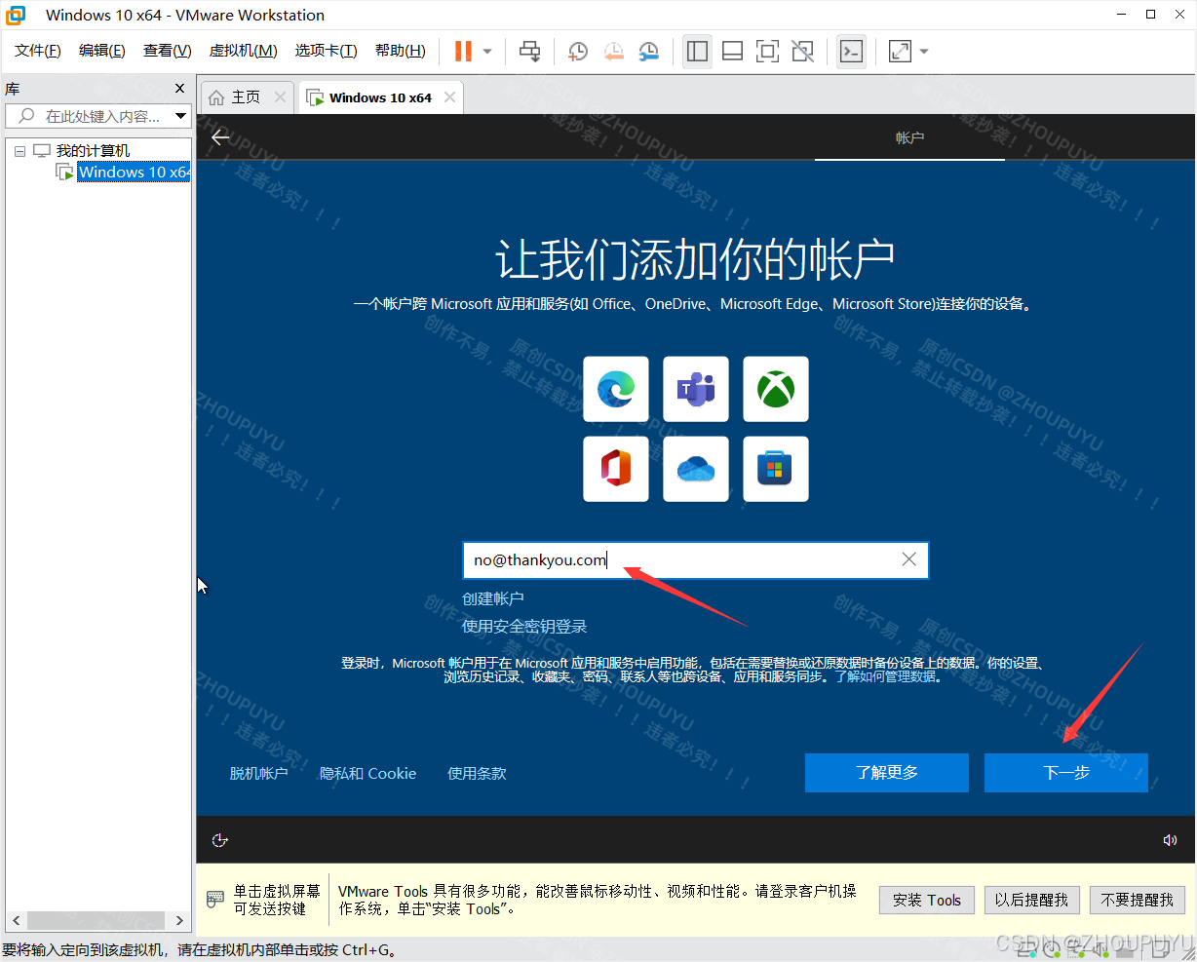Clear the email field with X
Screen dimensions: 1197x962
click(908, 559)
